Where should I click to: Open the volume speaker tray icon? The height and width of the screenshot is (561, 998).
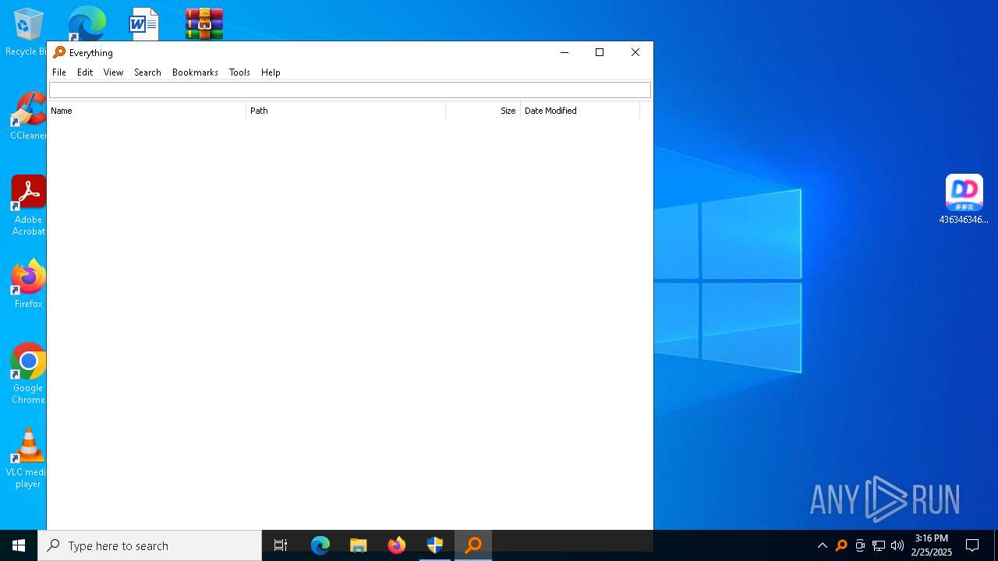tap(897, 545)
